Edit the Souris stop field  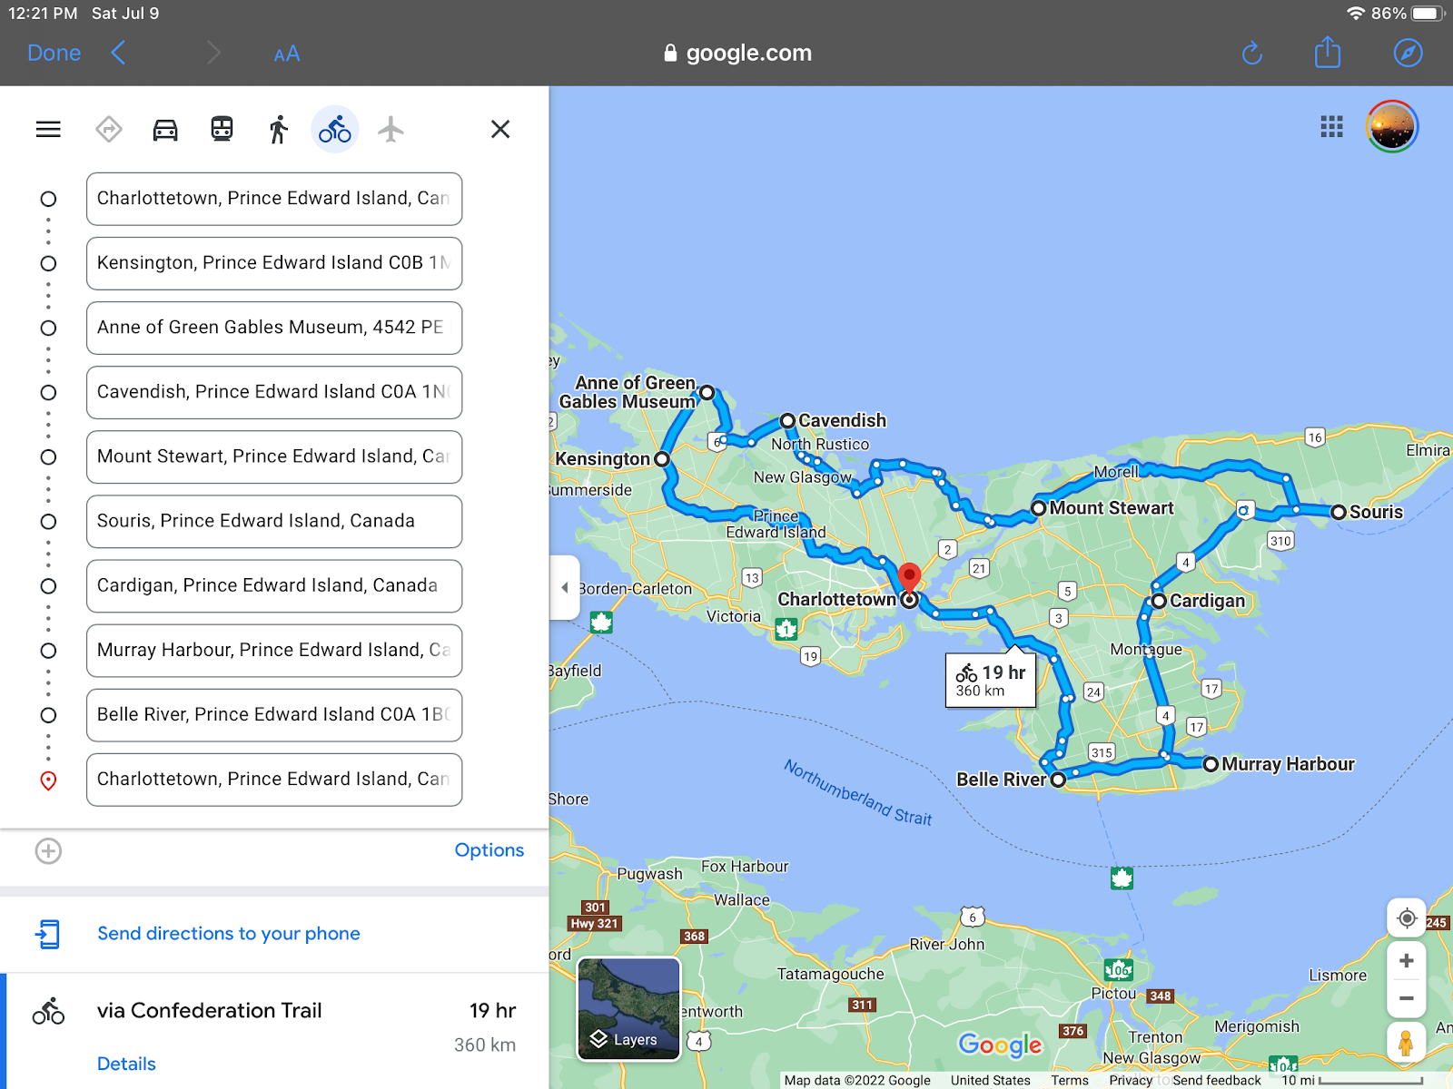tap(274, 521)
